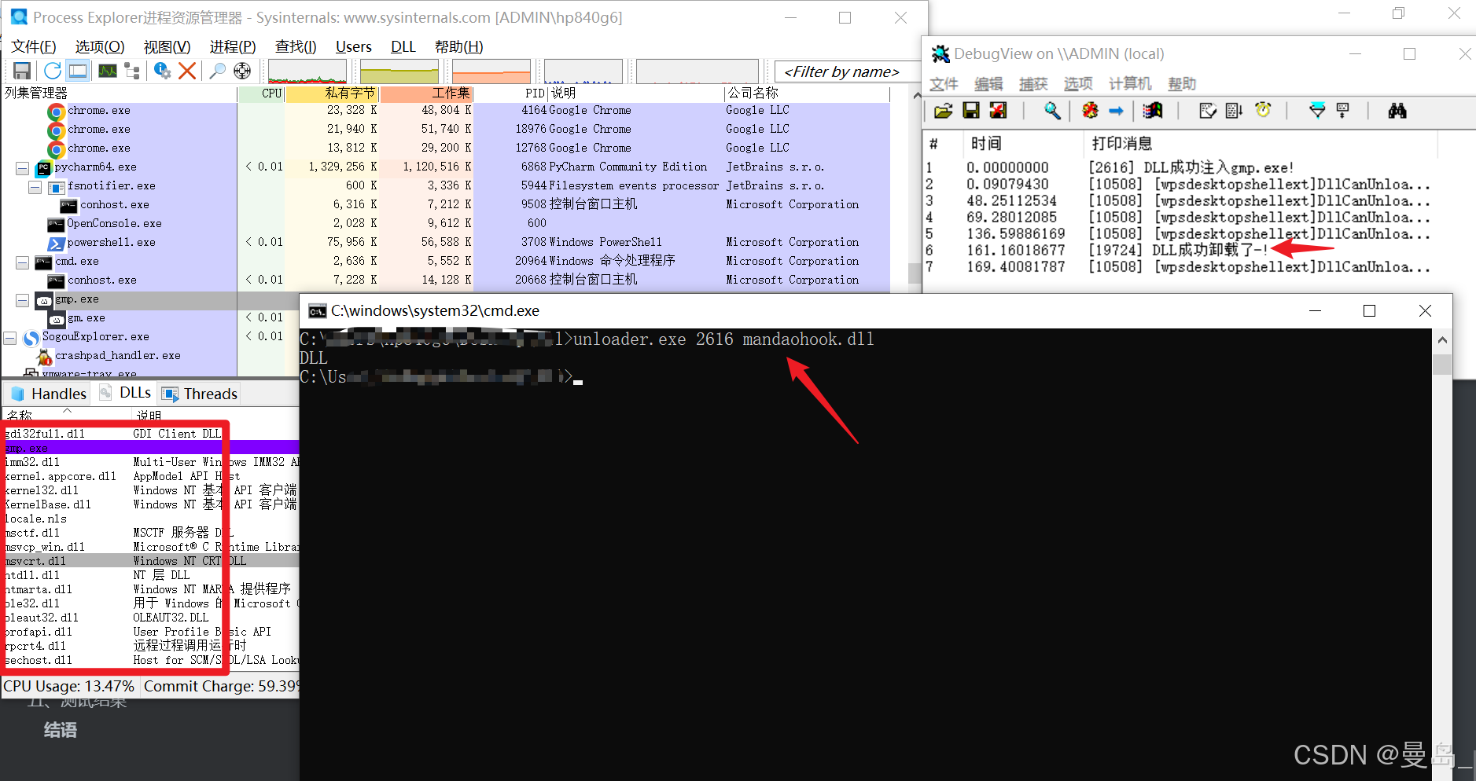Viewport: 1476px width, 781px height.
Task: Toggle the Windows flag icon in DebugView
Action: (x=1153, y=111)
